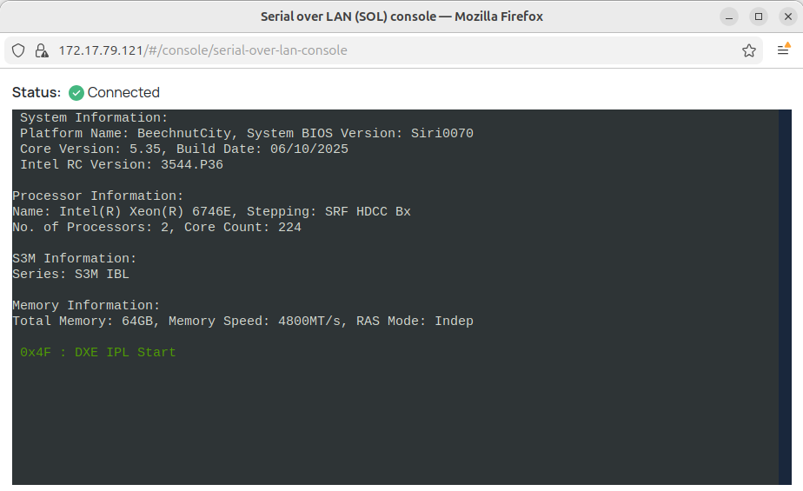Minimize the Firefox window
The width and height of the screenshot is (803, 491).
point(730,17)
